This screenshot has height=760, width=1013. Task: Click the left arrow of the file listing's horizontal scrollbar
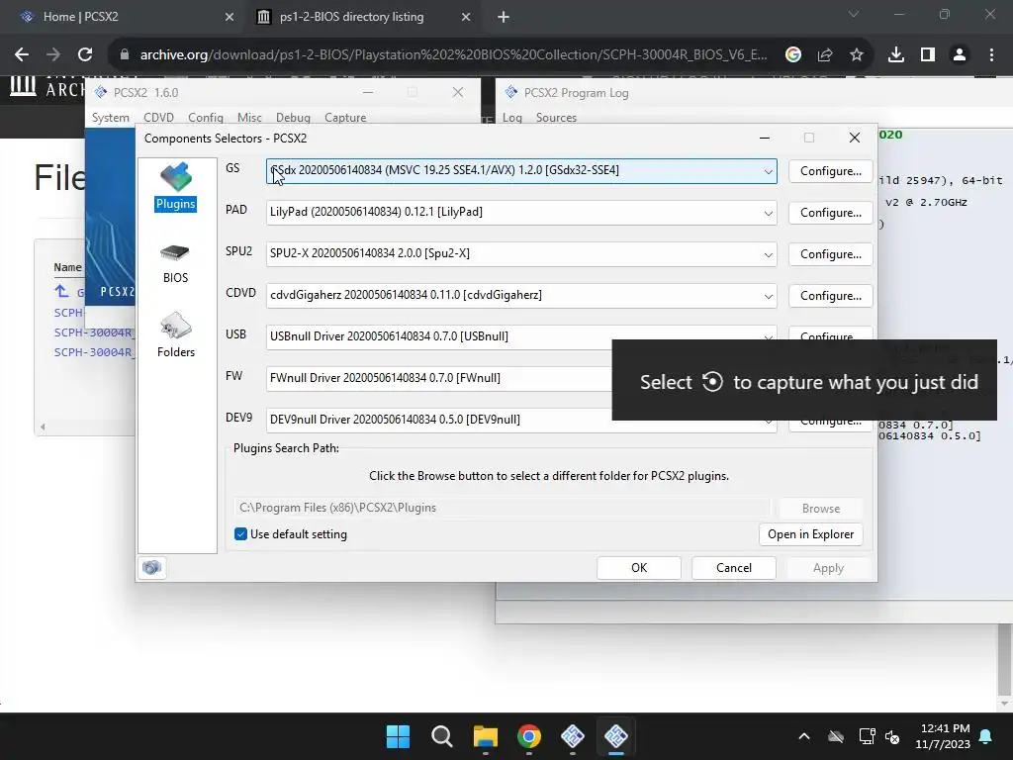click(43, 427)
